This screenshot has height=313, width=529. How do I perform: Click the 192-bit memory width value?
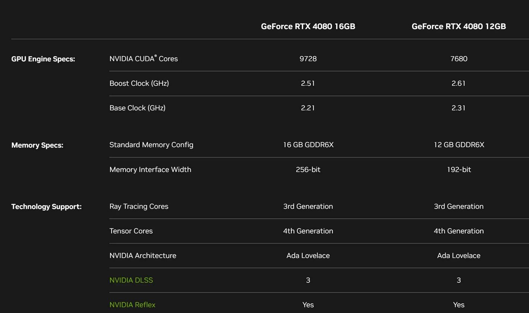458,170
